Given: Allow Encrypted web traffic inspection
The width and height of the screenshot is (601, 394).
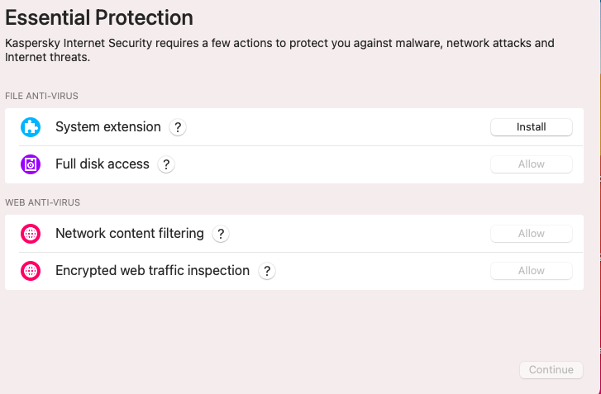Looking at the screenshot, I should pyautogui.click(x=531, y=271).
